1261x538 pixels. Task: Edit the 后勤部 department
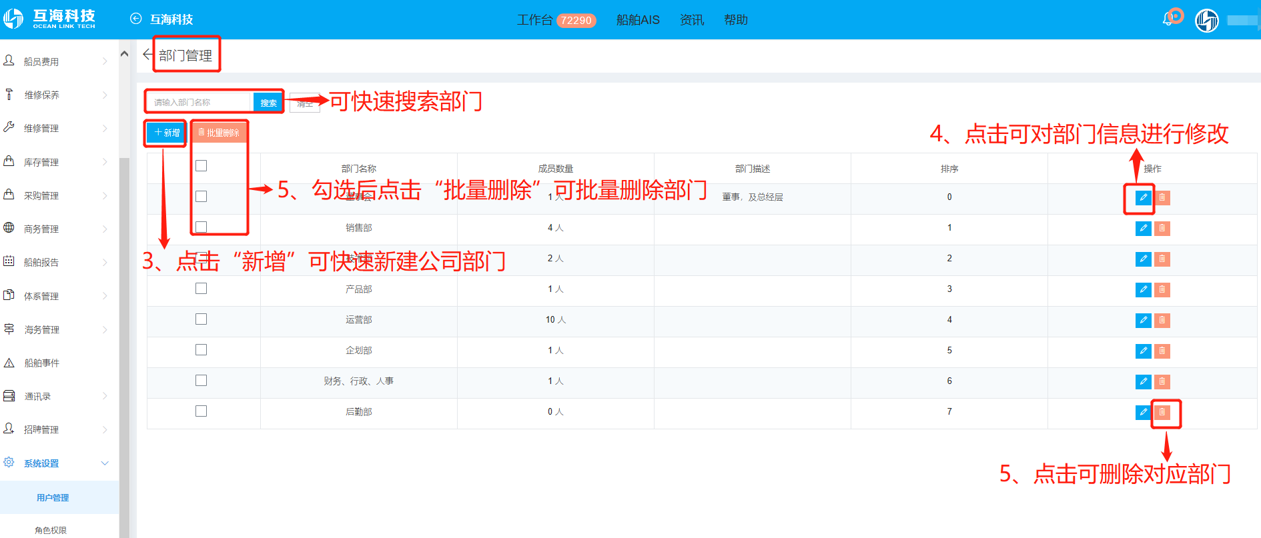(1143, 412)
